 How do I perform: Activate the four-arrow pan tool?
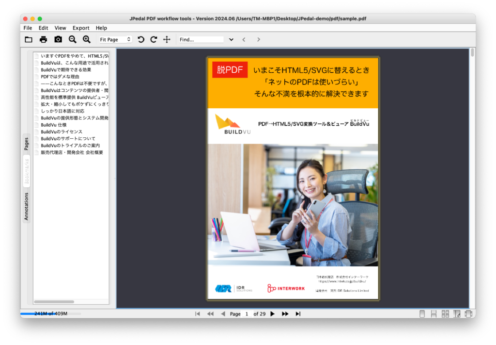pos(167,39)
